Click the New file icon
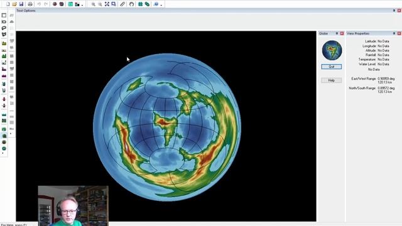The width and height of the screenshot is (402, 226). pos(8,4)
